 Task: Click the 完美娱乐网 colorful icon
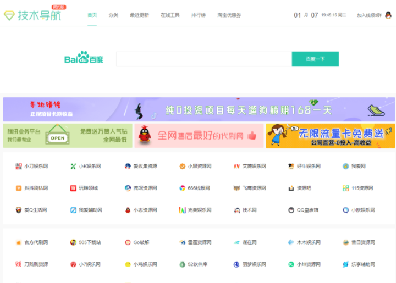[x=183, y=210]
